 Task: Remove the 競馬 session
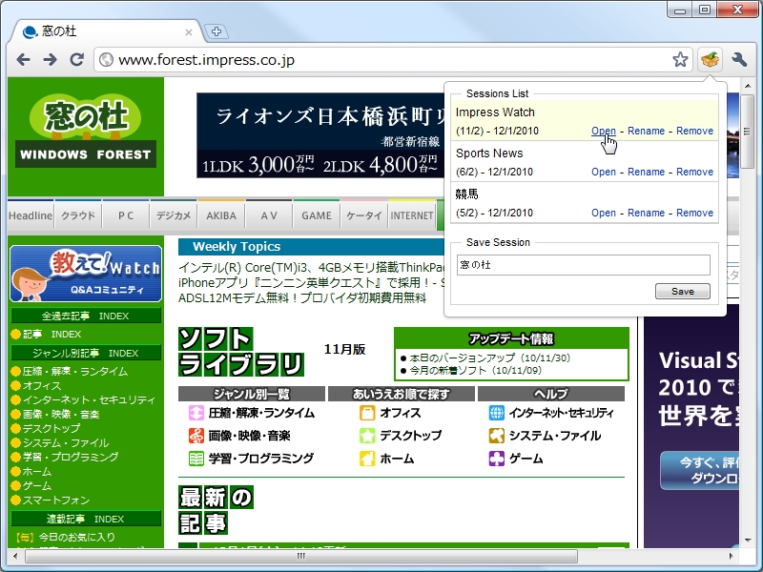click(693, 213)
